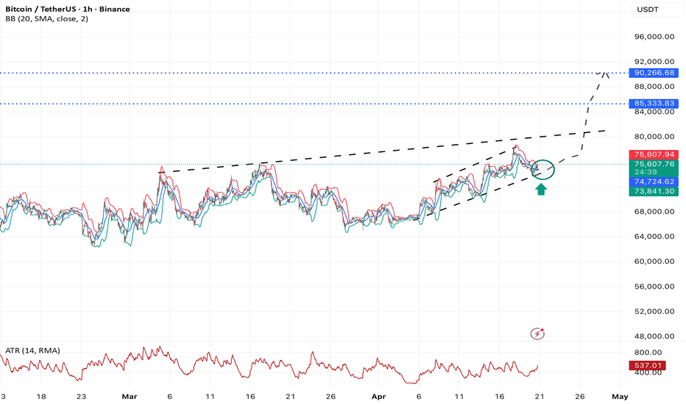The image size is (686, 404).
Task: Click the 80,000.00 price axis level
Action: coord(654,137)
